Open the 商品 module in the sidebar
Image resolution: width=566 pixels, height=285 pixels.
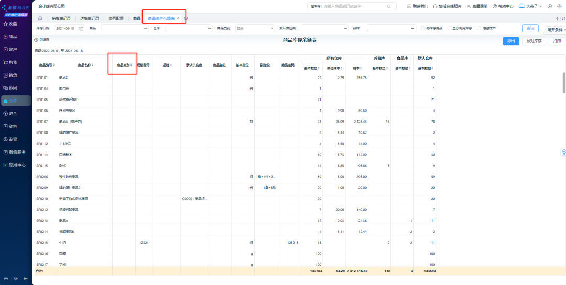10,37
